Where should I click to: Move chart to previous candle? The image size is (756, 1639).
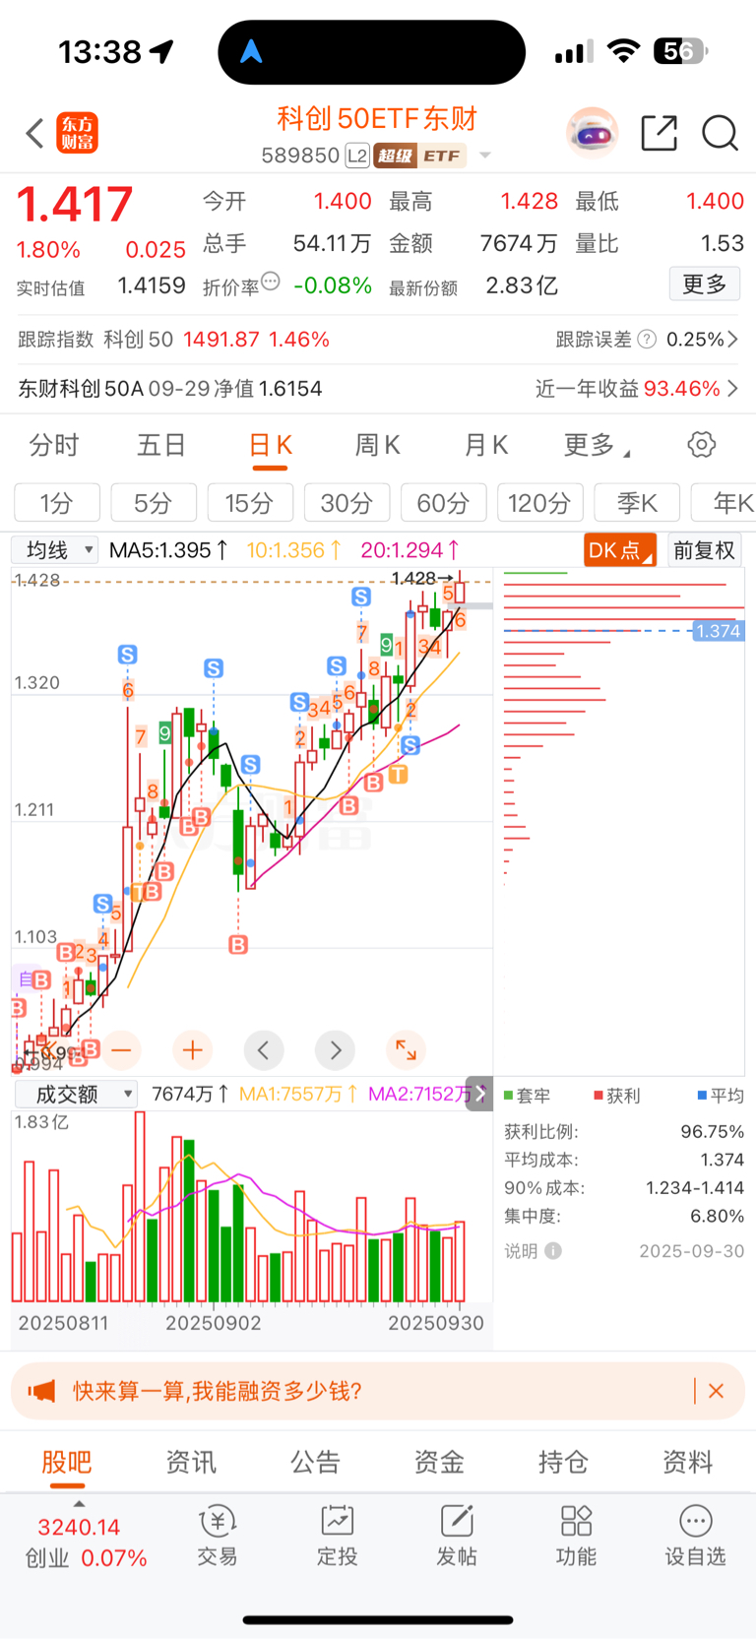pos(264,1050)
